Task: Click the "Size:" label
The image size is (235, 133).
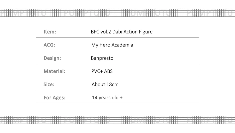Action: tap(49, 84)
